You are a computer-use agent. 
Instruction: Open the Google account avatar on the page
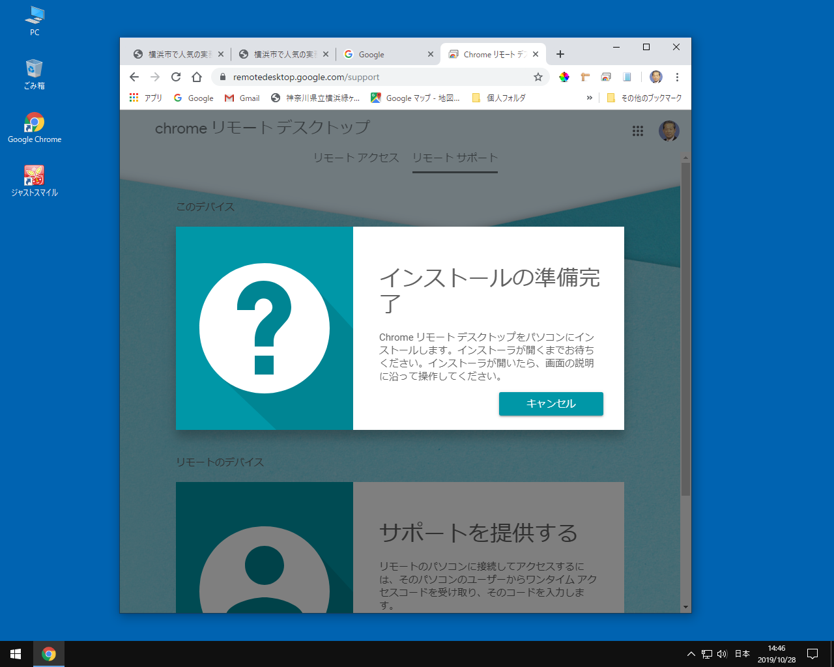669,131
